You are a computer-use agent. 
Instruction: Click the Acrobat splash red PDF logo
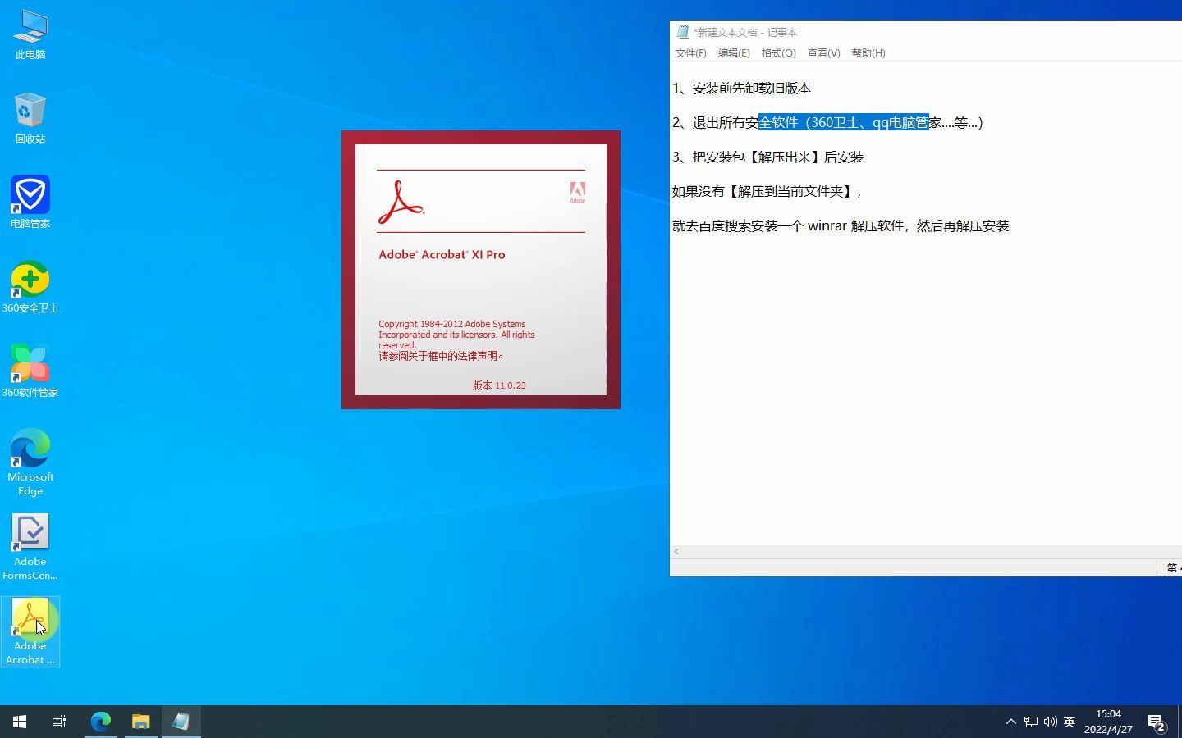[x=401, y=203]
